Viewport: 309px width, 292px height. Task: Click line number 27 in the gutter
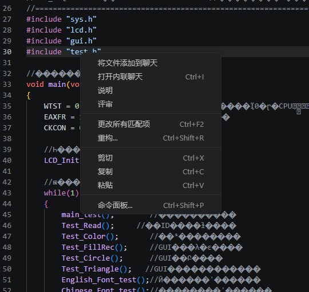click(7, 19)
